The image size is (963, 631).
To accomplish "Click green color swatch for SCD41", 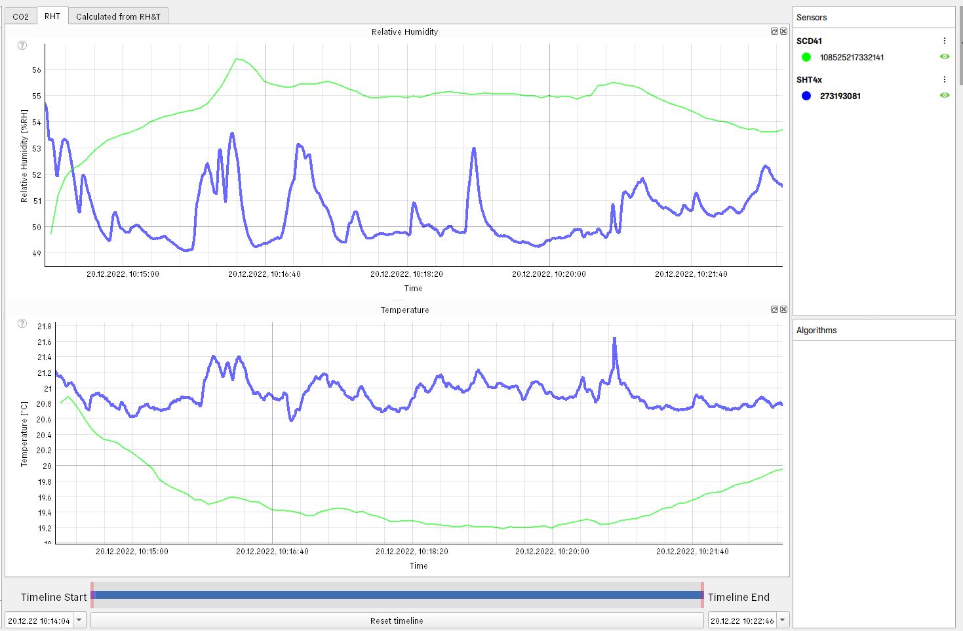I will [x=806, y=57].
